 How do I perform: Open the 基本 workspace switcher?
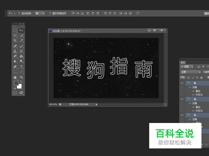pyautogui.click(x=206, y=14)
